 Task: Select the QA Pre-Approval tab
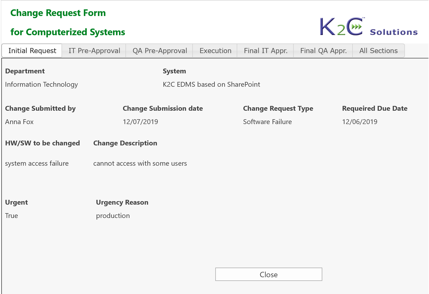click(x=160, y=51)
